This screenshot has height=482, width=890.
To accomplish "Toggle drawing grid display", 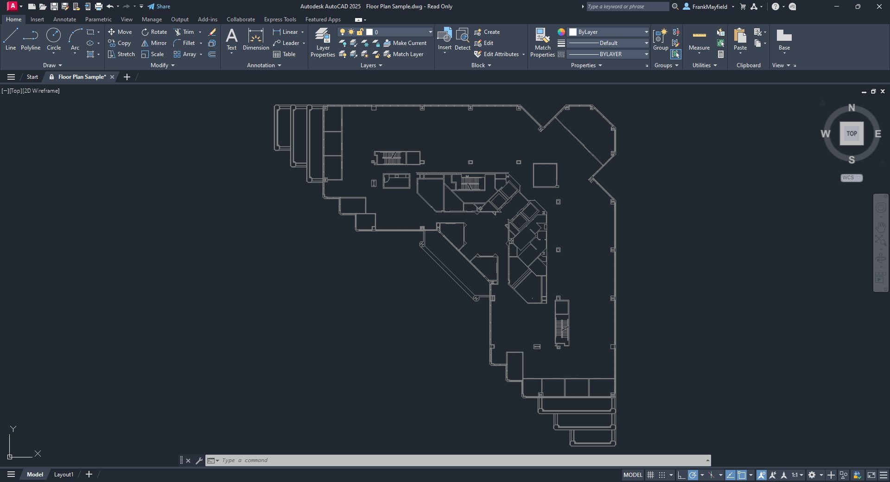I will (x=650, y=475).
